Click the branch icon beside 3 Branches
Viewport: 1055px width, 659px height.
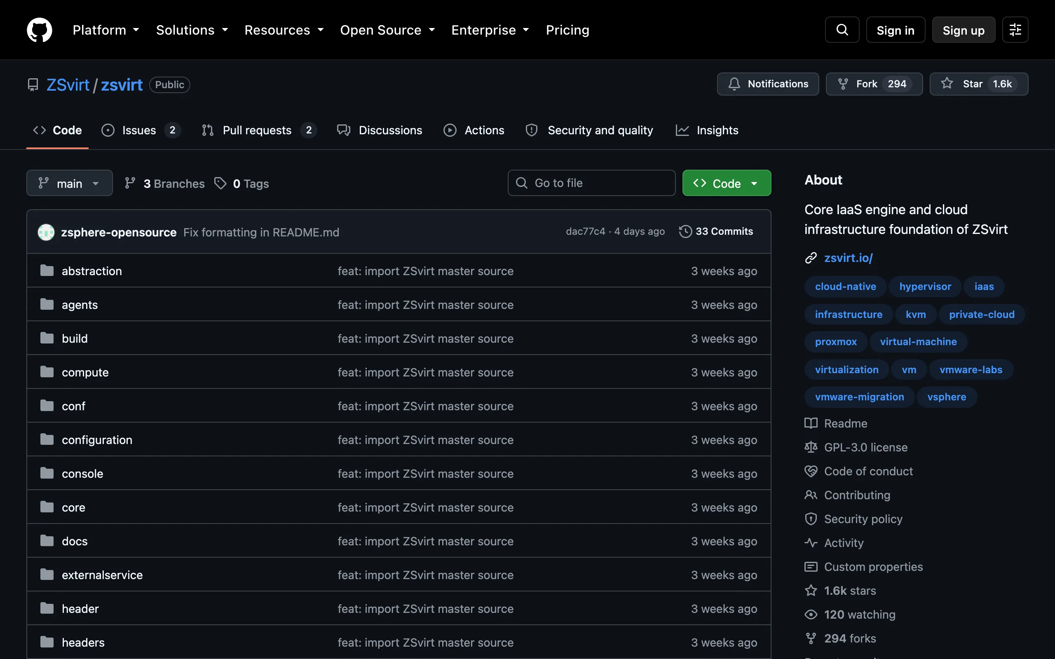click(x=129, y=183)
